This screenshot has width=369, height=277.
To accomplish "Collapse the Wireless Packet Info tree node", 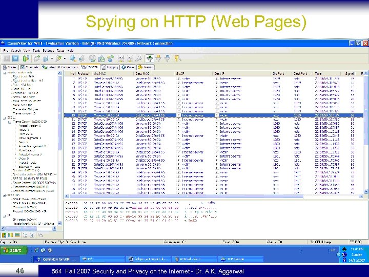I will coord(4,73).
